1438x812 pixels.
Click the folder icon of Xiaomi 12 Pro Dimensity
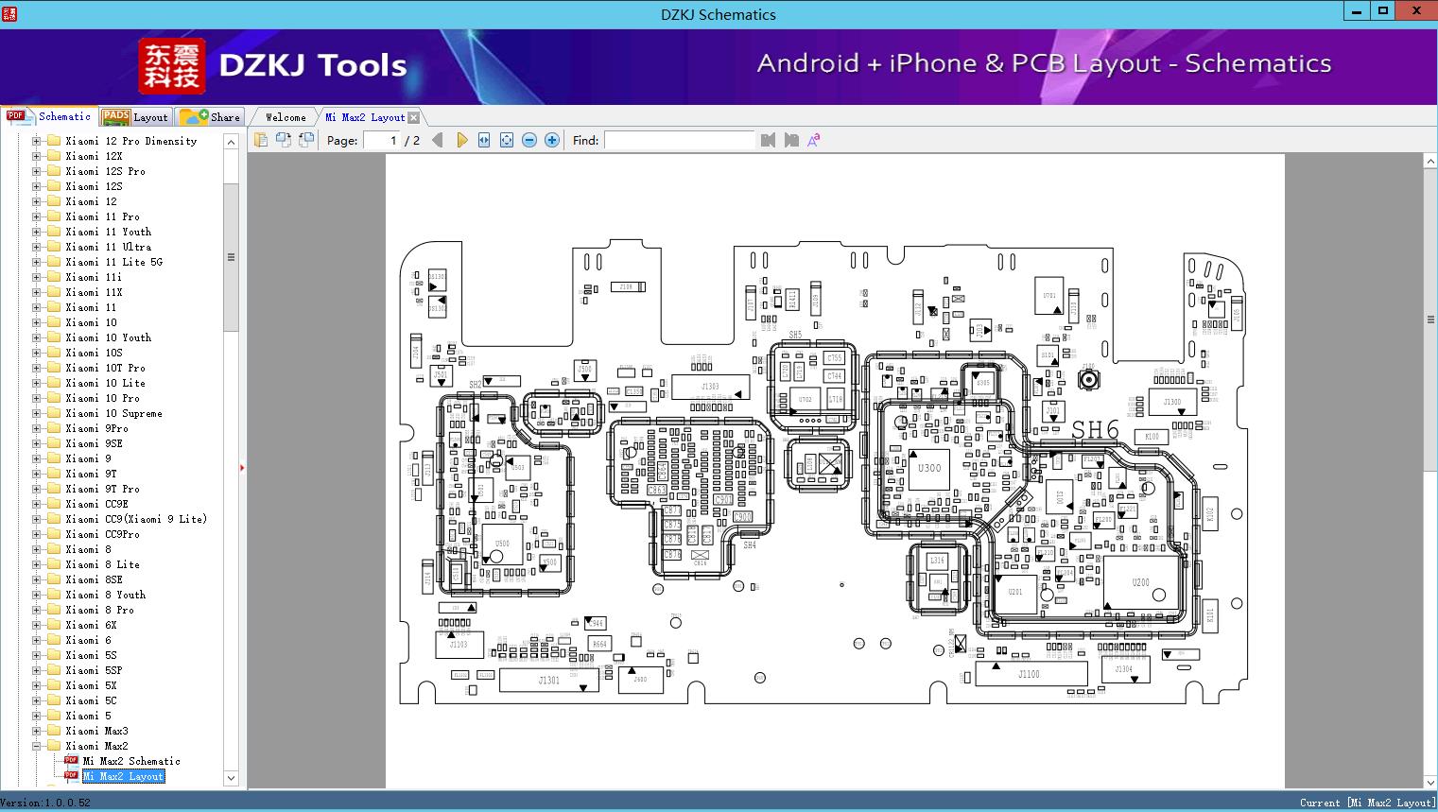[x=54, y=141]
